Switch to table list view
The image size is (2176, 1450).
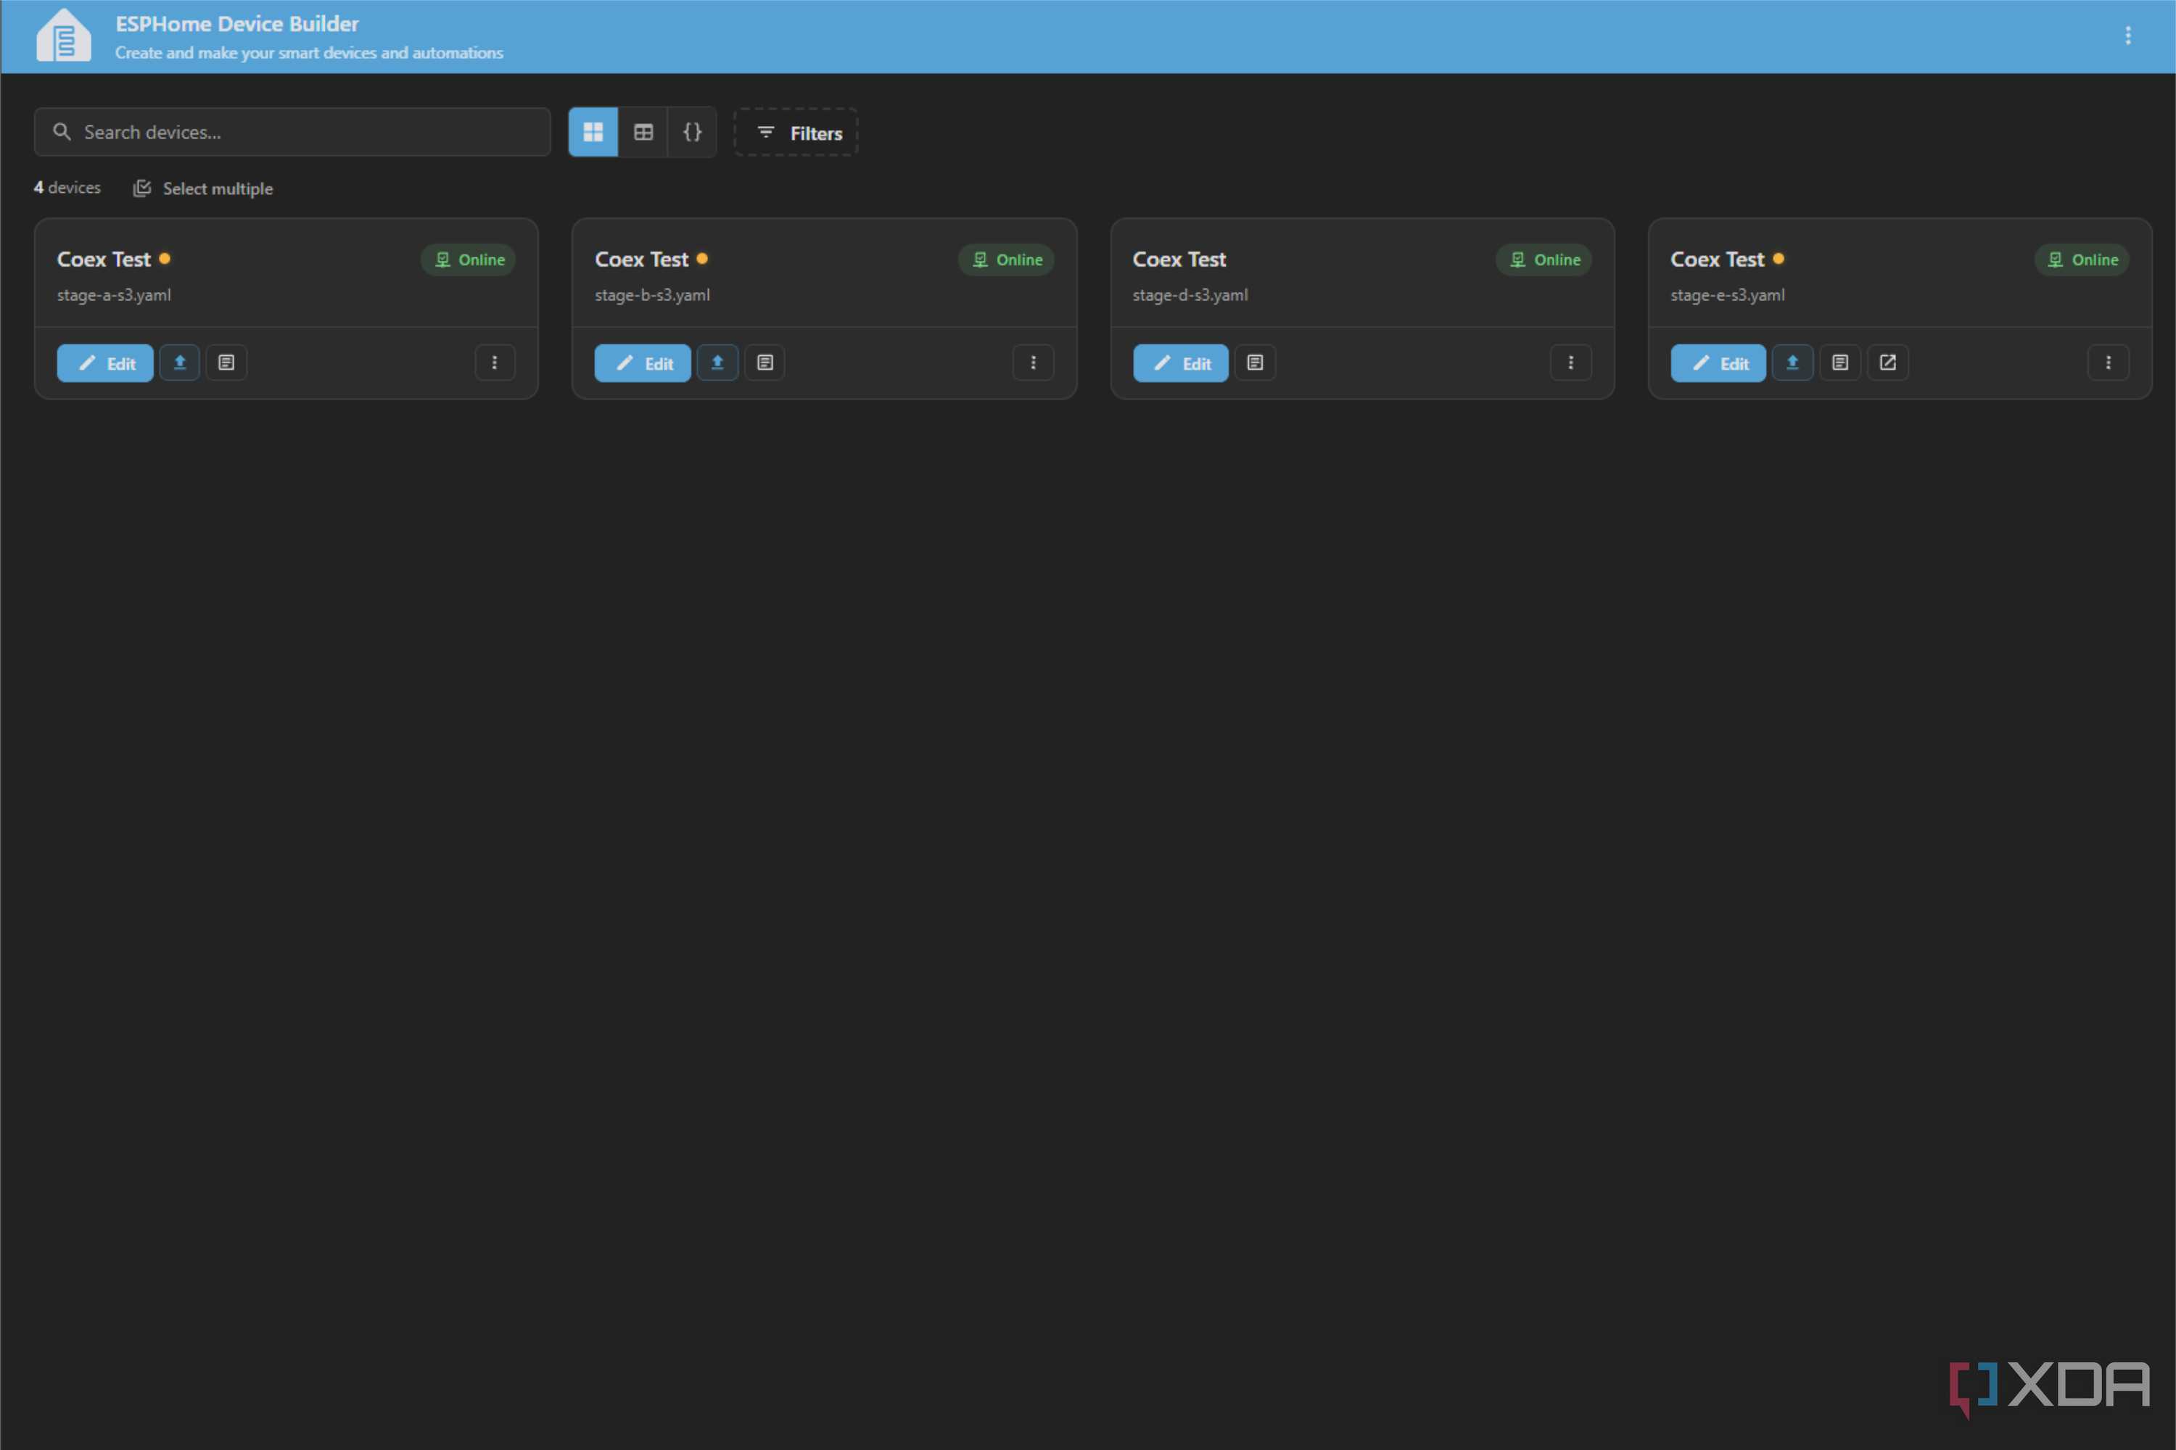tap(643, 132)
